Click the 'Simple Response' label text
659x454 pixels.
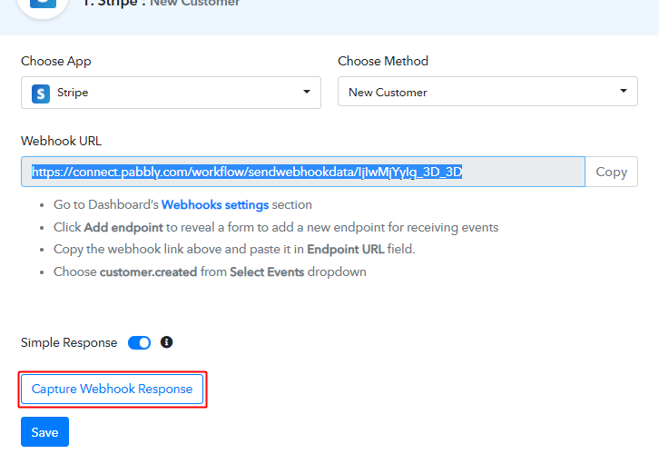pos(69,342)
